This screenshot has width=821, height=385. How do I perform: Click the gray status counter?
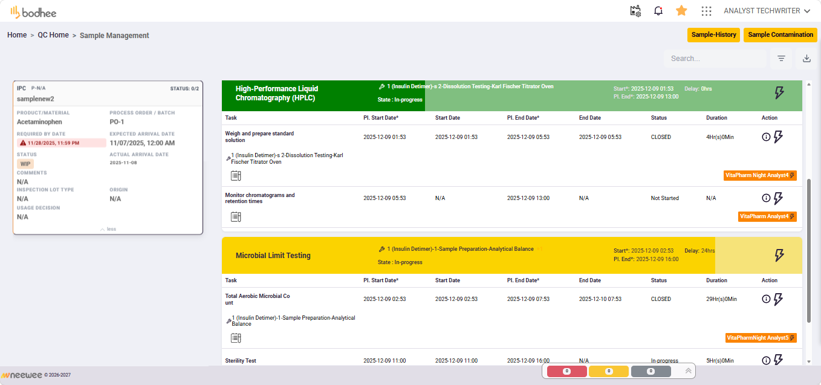coord(651,371)
